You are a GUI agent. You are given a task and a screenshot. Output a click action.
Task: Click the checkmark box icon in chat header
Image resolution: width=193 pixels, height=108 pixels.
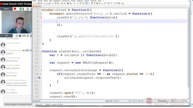tap(27, 36)
